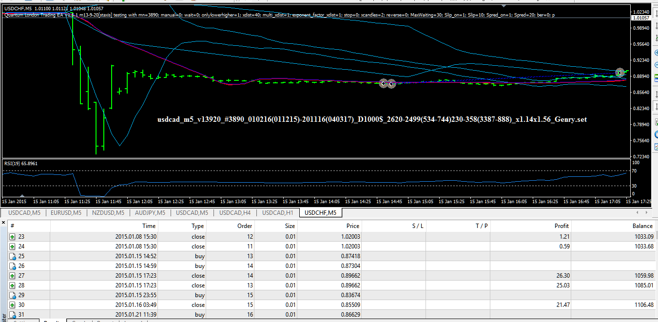
Task: Click the buy order icon in row 29
Action: (12, 295)
